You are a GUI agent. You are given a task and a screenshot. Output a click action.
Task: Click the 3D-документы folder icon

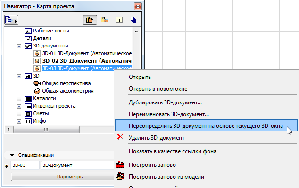28,46
